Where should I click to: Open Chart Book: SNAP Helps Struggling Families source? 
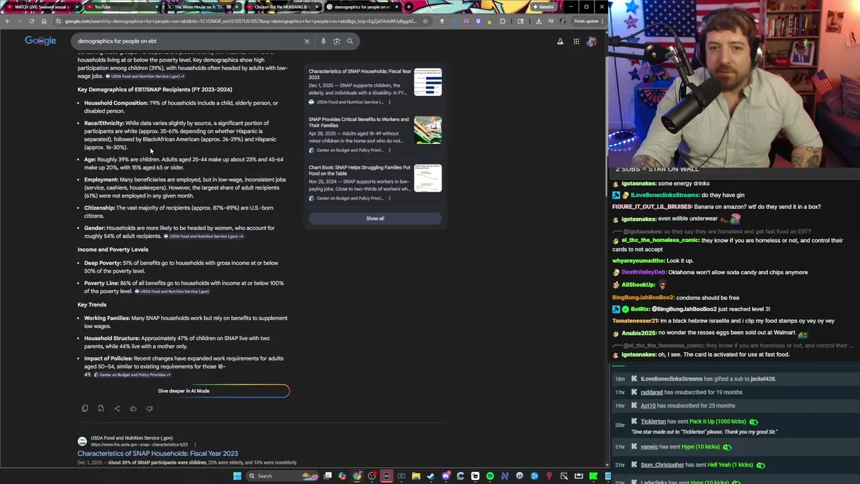(x=359, y=170)
